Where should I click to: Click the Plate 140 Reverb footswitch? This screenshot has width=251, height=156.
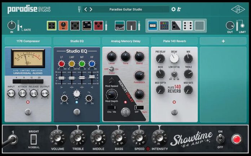point(174,112)
